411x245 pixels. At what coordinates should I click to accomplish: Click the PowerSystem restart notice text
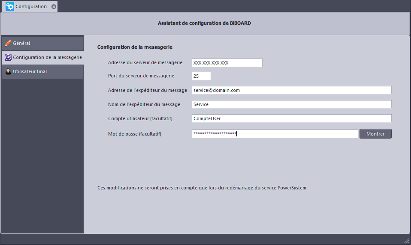coord(202,188)
